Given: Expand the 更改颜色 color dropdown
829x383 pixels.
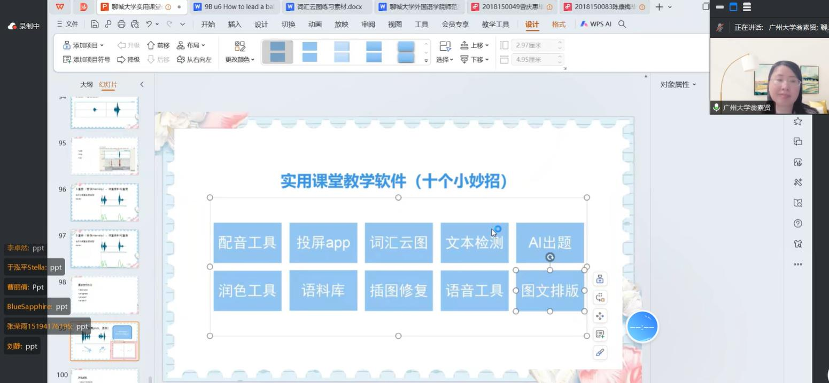Looking at the screenshot, I should click(239, 59).
